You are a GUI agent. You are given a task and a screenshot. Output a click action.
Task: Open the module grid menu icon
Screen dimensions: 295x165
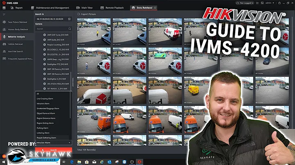pyautogui.click(x=4, y=8)
